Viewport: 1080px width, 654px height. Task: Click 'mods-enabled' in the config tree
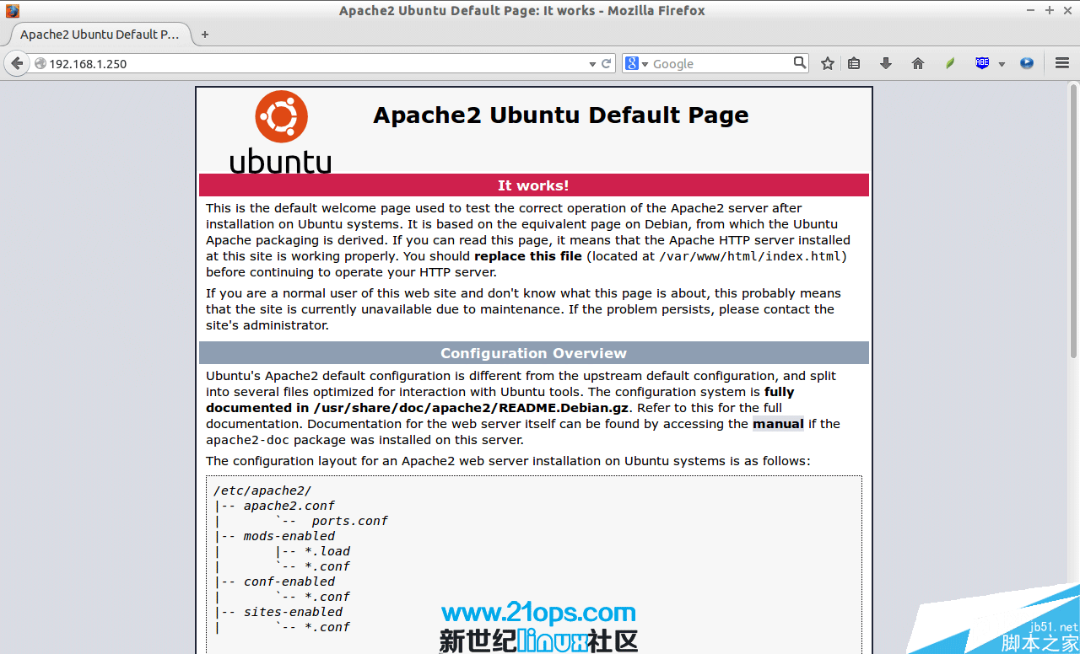(x=289, y=536)
